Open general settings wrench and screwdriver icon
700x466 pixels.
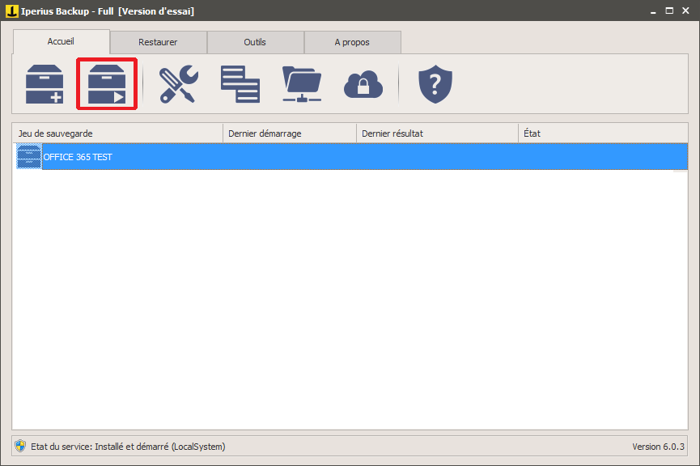[179, 84]
